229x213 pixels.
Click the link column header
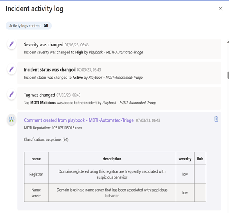pos(200,159)
